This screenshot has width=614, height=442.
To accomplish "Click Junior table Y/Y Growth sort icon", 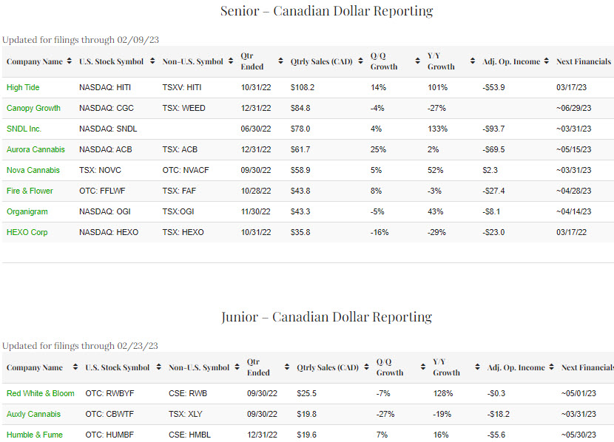I will pos(477,367).
